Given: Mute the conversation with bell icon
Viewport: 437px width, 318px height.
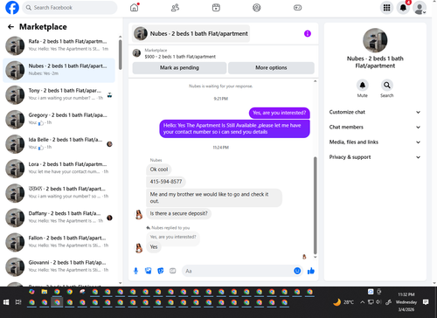Looking at the screenshot, I should coord(363,85).
